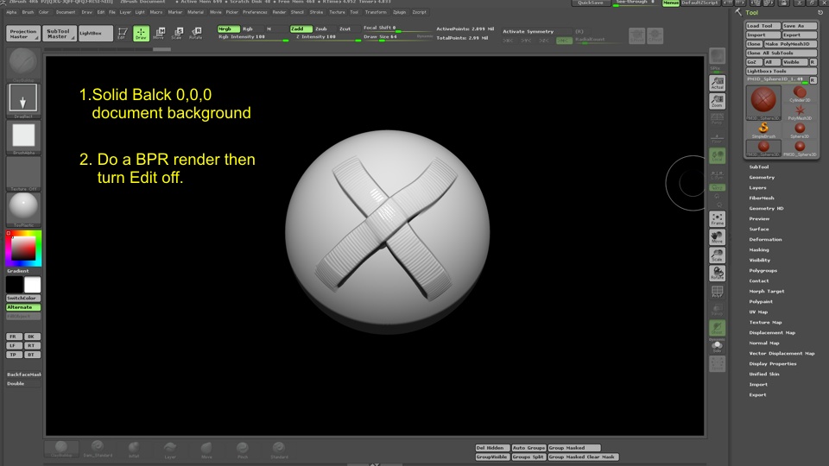Expand the Deformation subpalette
The height and width of the screenshot is (466, 829).
tap(765, 239)
